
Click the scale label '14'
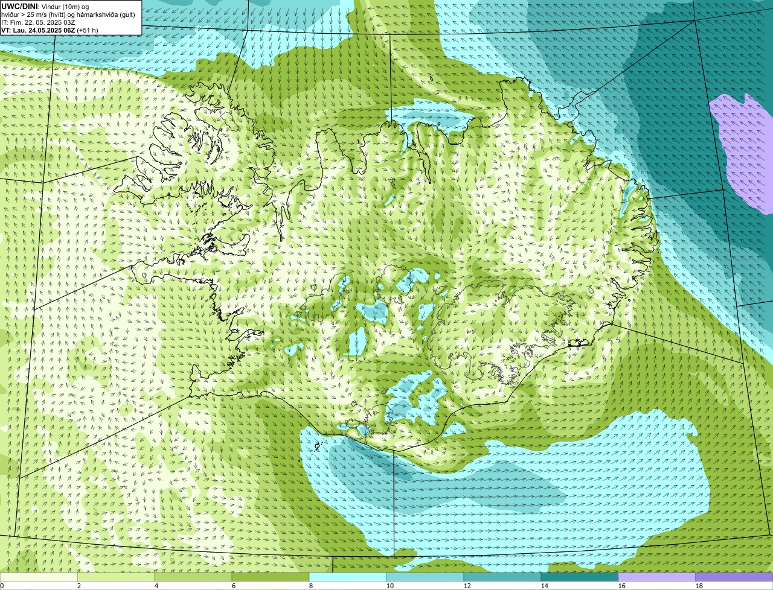(x=544, y=586)
